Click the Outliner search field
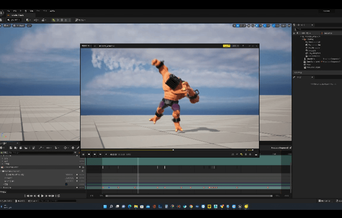Image resolution: width=342 pixels, height=218 pixels. coord(317,29)
